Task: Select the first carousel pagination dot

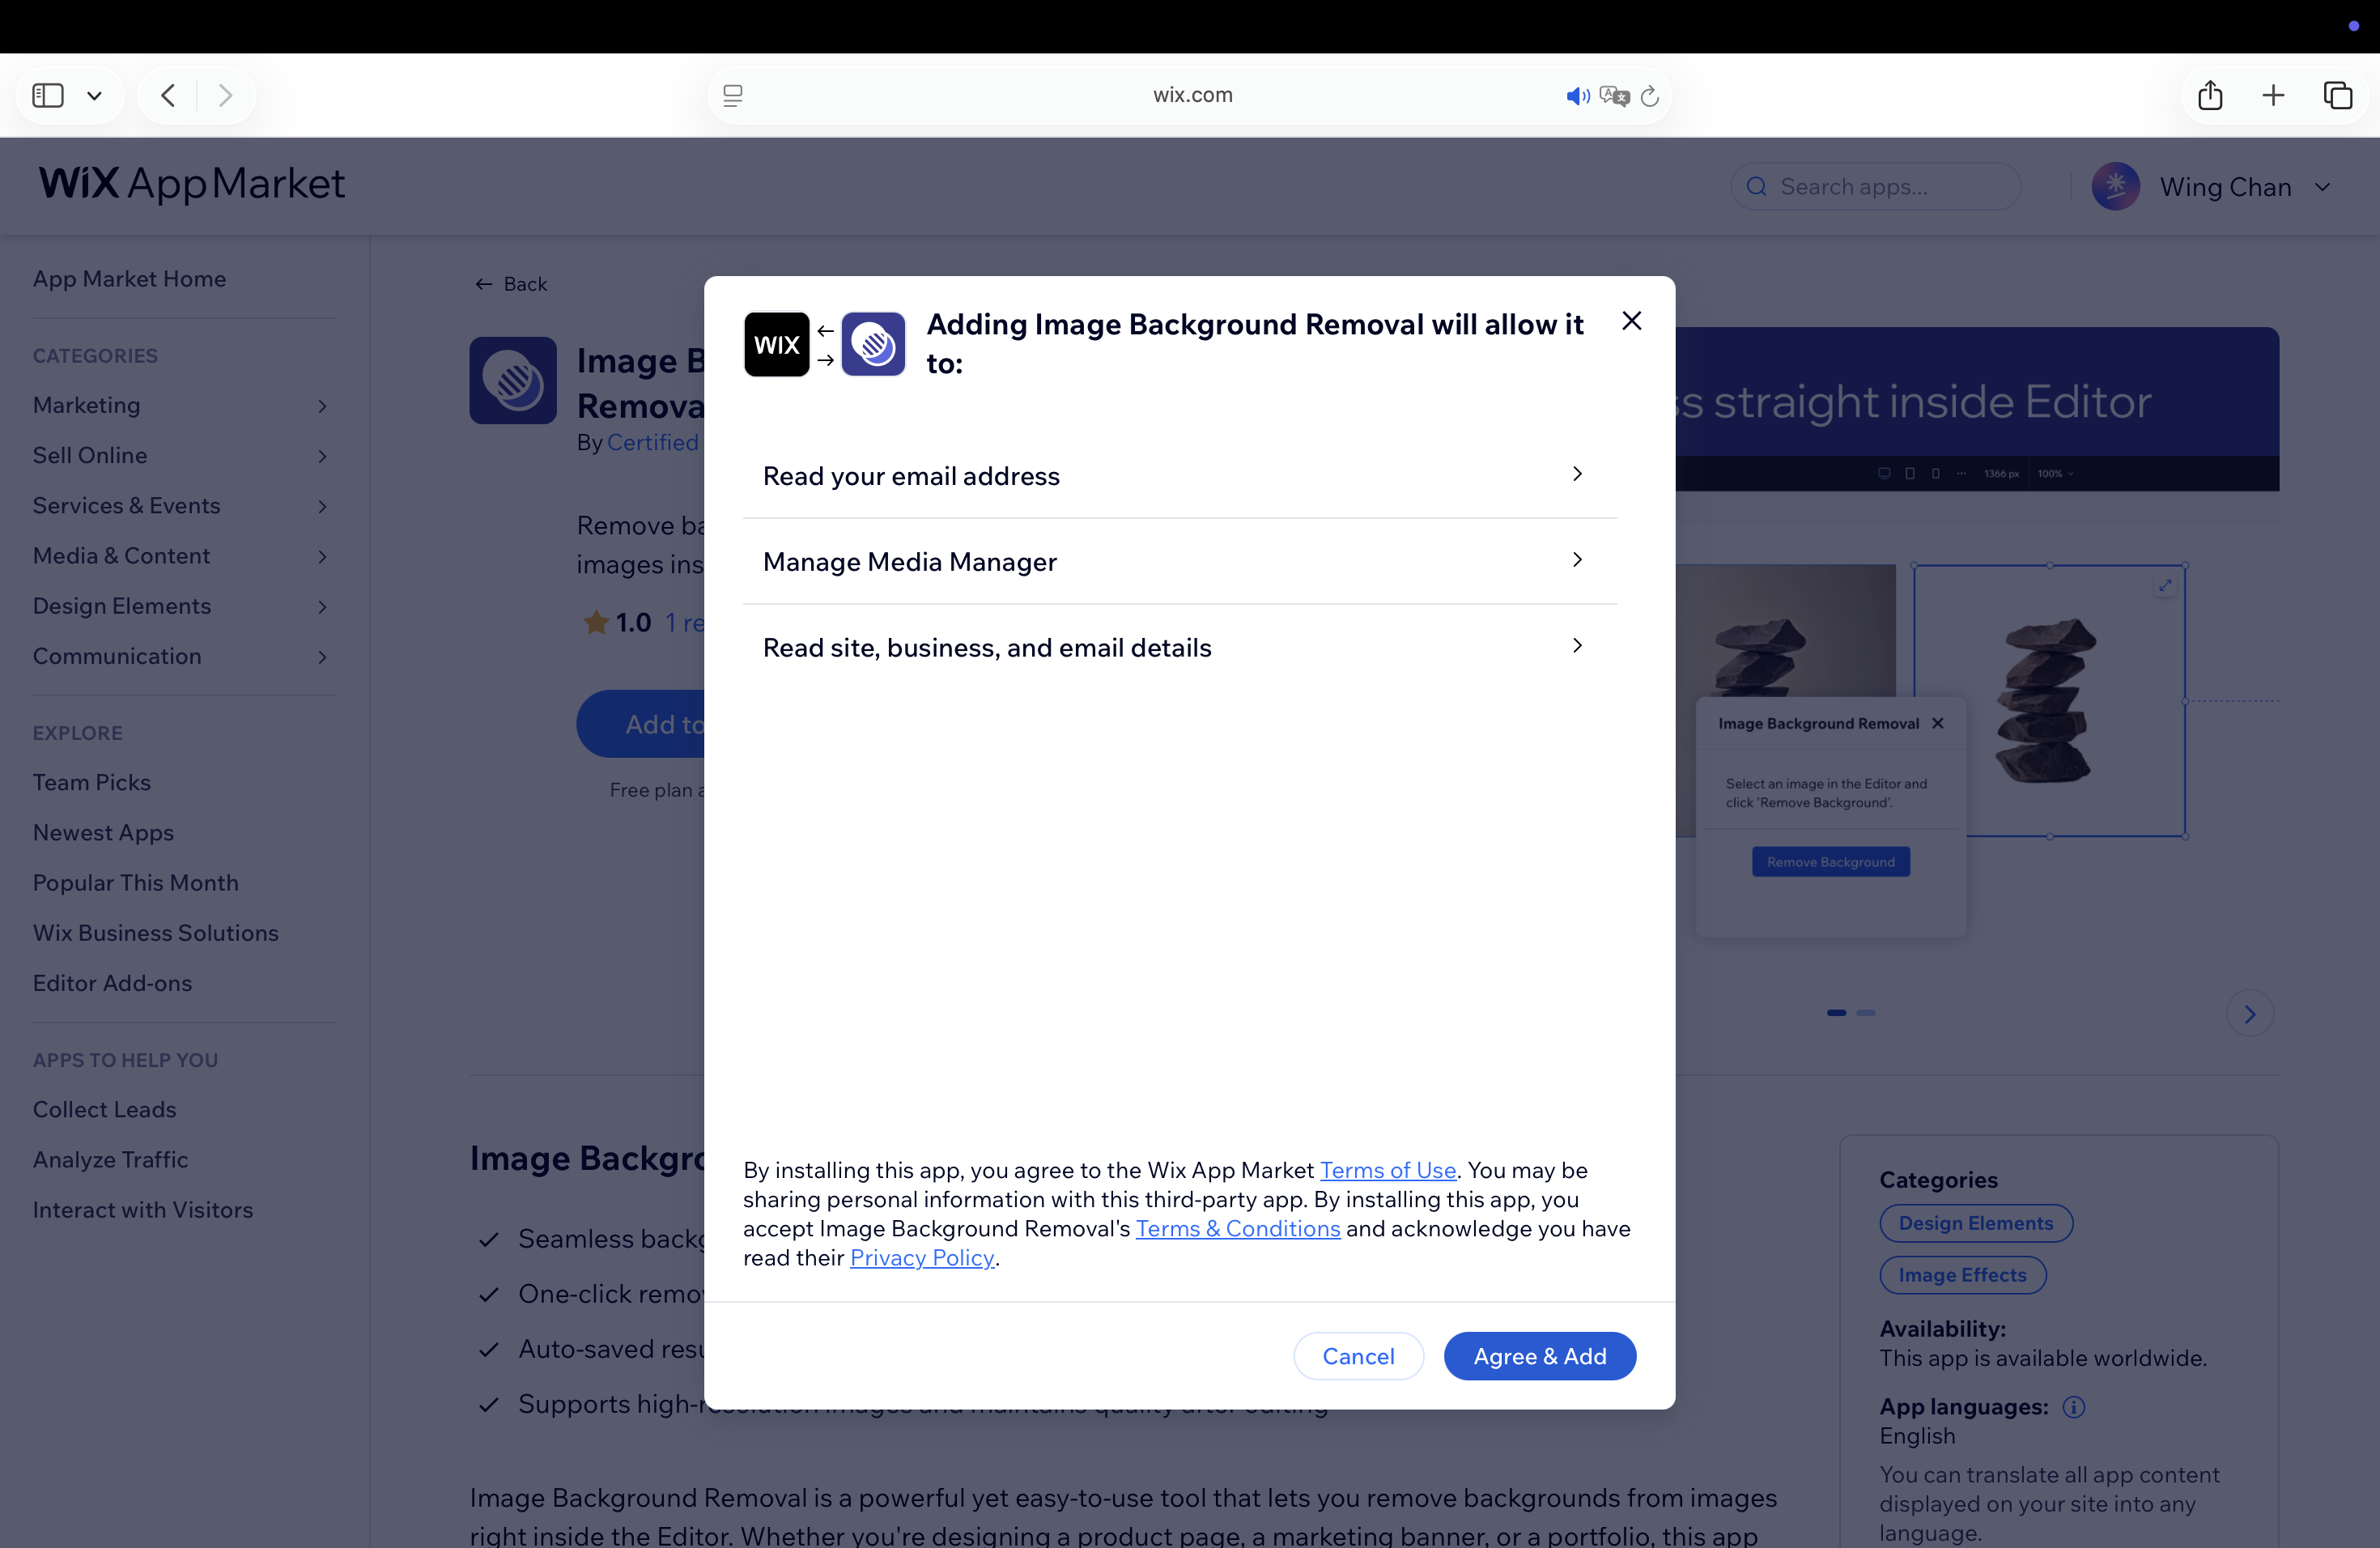Action: pyautogui.click(x=1836, y=1013)
